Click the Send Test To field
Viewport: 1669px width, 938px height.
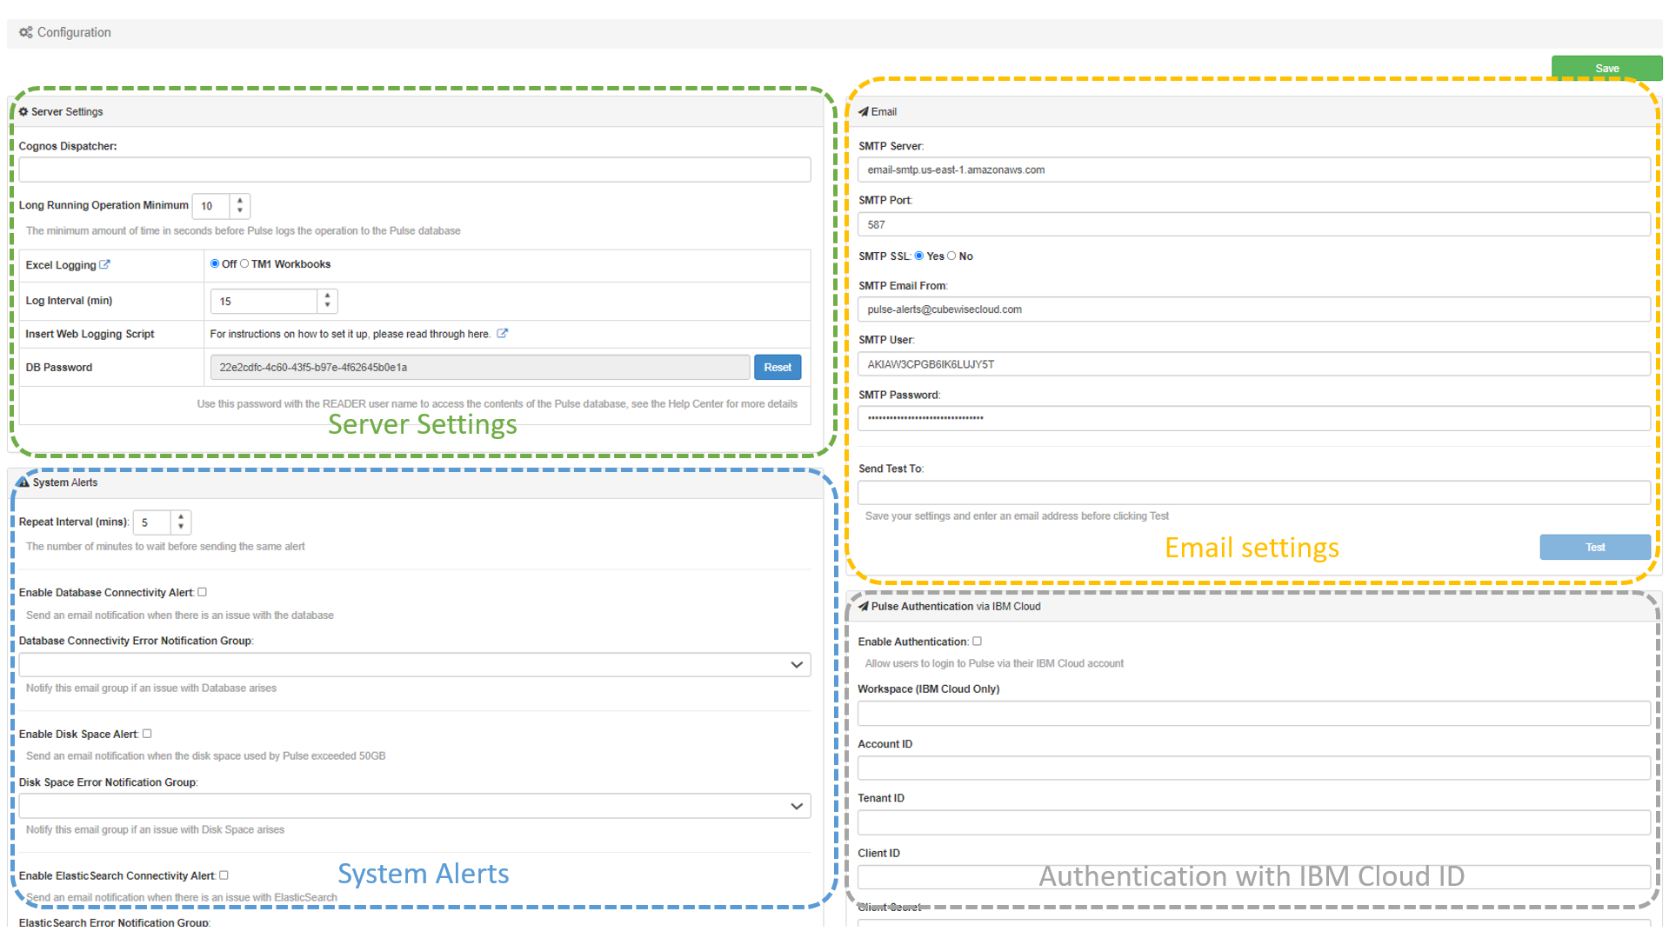click(x=1254, y=493)
